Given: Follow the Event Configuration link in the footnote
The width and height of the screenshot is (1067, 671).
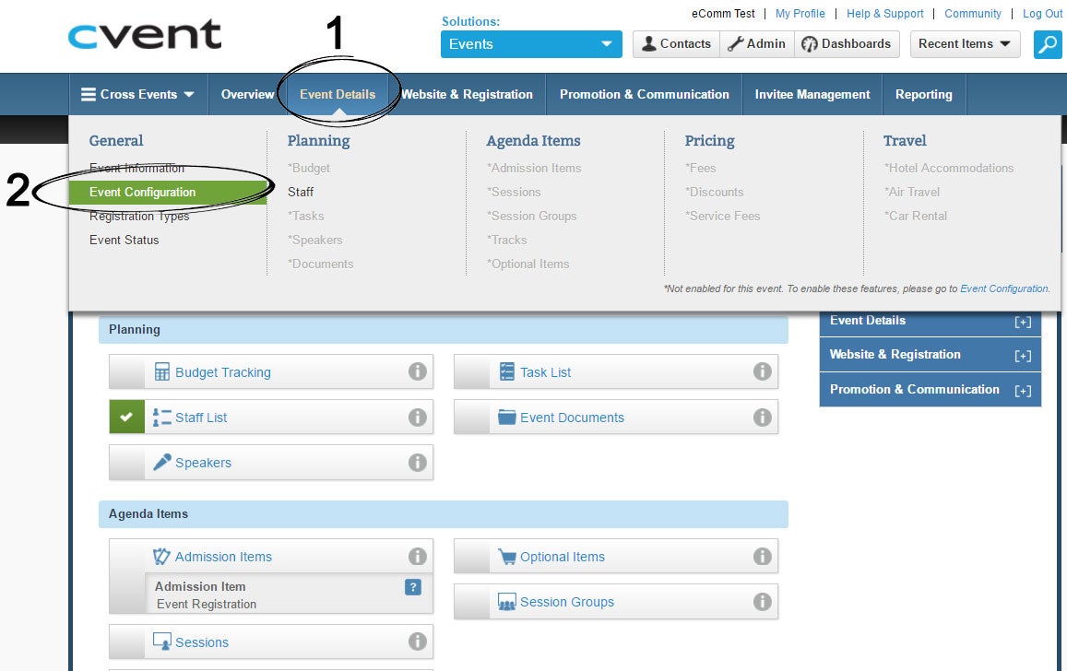Looking at the screenshot, I should point(1003,288).
